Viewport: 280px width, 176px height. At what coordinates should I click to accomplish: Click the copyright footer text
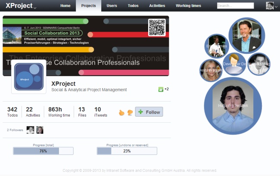[140, 170]
